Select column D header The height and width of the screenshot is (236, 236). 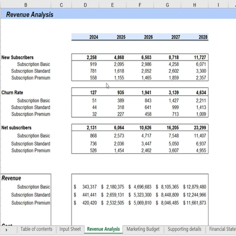tap(85, 5)
